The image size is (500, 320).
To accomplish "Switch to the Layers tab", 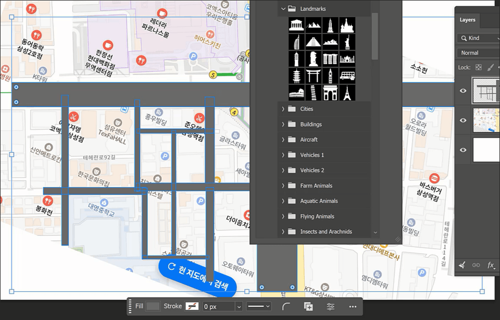I will point(467,20).
